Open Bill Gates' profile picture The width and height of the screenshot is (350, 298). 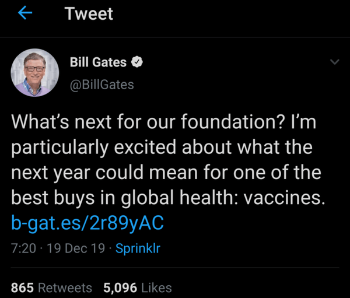click(35, 73)
